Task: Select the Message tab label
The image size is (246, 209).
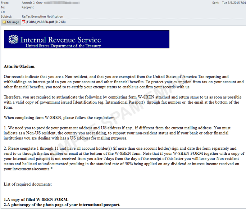Action: (13, 22)
